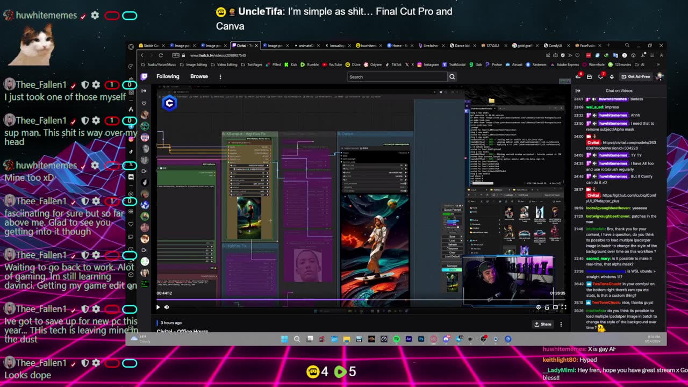688x387 pixels.
Task: Expand the Twitch followed channels sidebar
Action: 144,91
